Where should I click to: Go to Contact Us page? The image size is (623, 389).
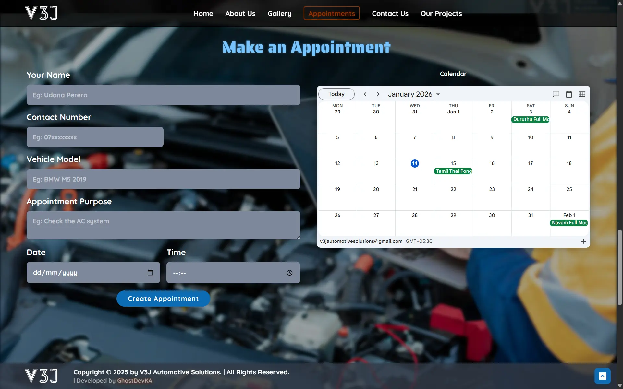(x=390, y=13)
